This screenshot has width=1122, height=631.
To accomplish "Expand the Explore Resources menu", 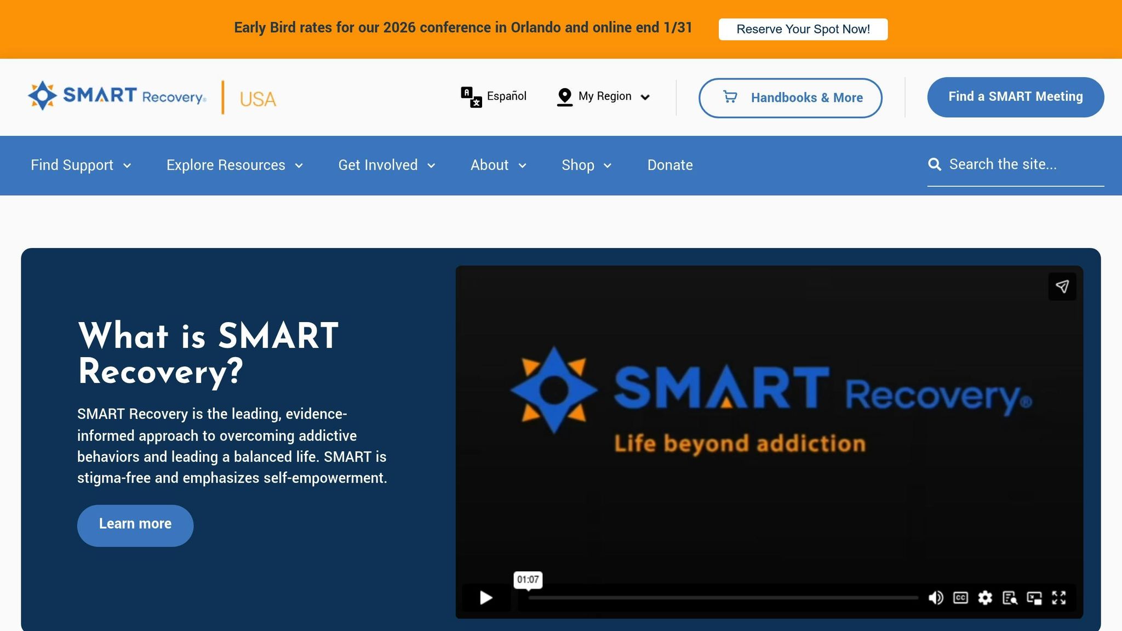I will click(x=234, y=165).
